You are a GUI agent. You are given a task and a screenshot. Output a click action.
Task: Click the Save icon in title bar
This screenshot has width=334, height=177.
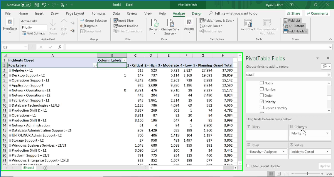pyautogui.click(x=37, y=5)
